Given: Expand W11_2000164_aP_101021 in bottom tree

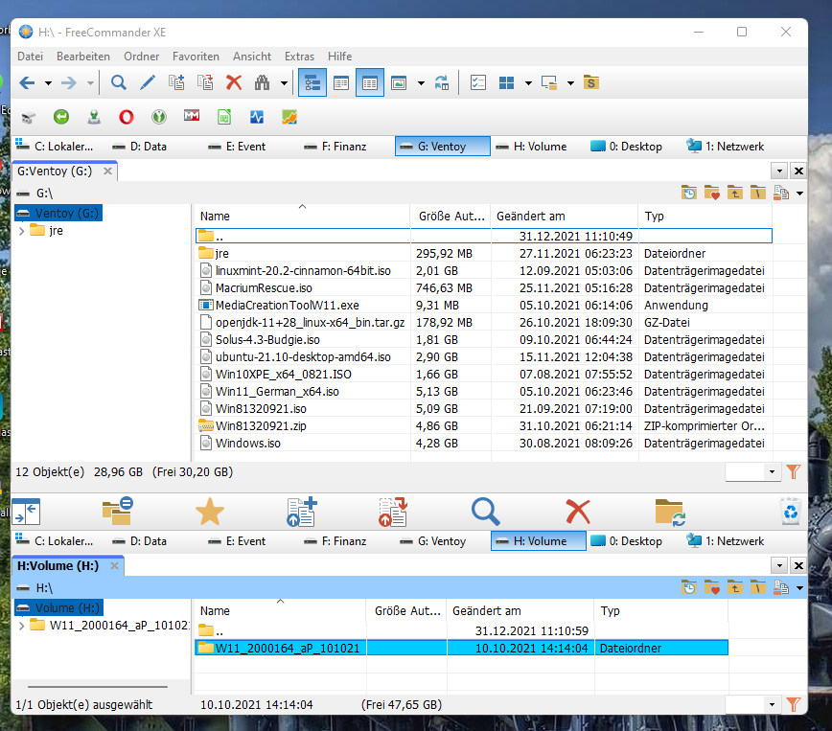Looking at the screenshot, I should click(x=22, y=626).
